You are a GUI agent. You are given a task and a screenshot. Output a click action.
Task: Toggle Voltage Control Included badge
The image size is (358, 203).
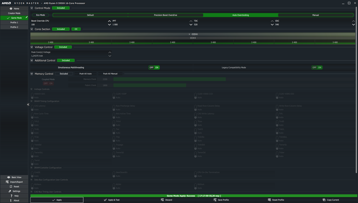[x=63, y=47]
